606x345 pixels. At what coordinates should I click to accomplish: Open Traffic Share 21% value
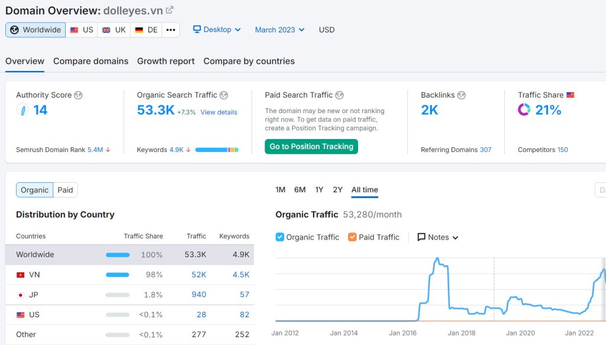(x=548, y=110)
